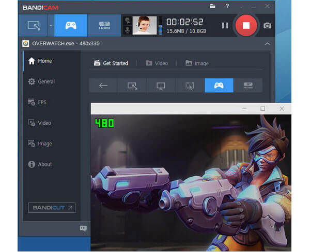The image size is (310, 252).
Task: Close the Overwatch game window
Action: (x=282, y=108)
